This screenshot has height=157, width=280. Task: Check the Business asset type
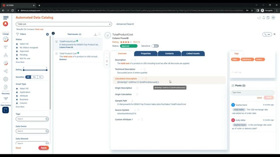17,99
